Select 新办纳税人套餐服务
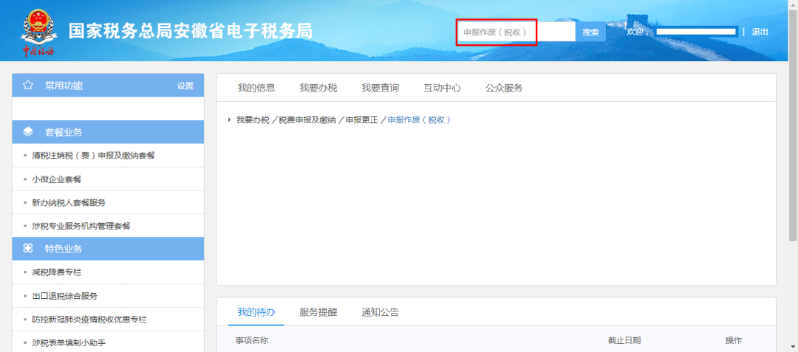This screenshot has width=798, height=352. (x=69, y=202)
